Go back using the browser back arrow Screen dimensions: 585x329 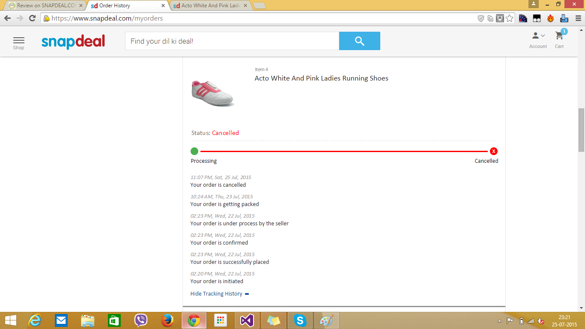7,18
